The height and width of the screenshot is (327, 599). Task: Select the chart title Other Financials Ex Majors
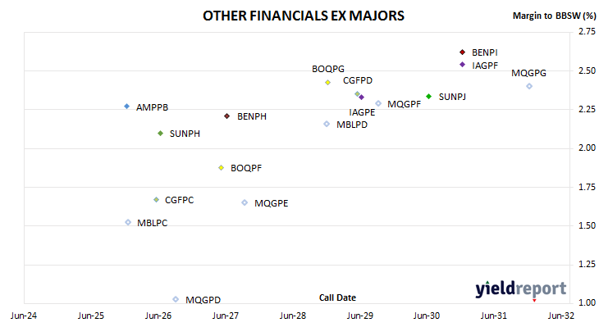[304, 16]
